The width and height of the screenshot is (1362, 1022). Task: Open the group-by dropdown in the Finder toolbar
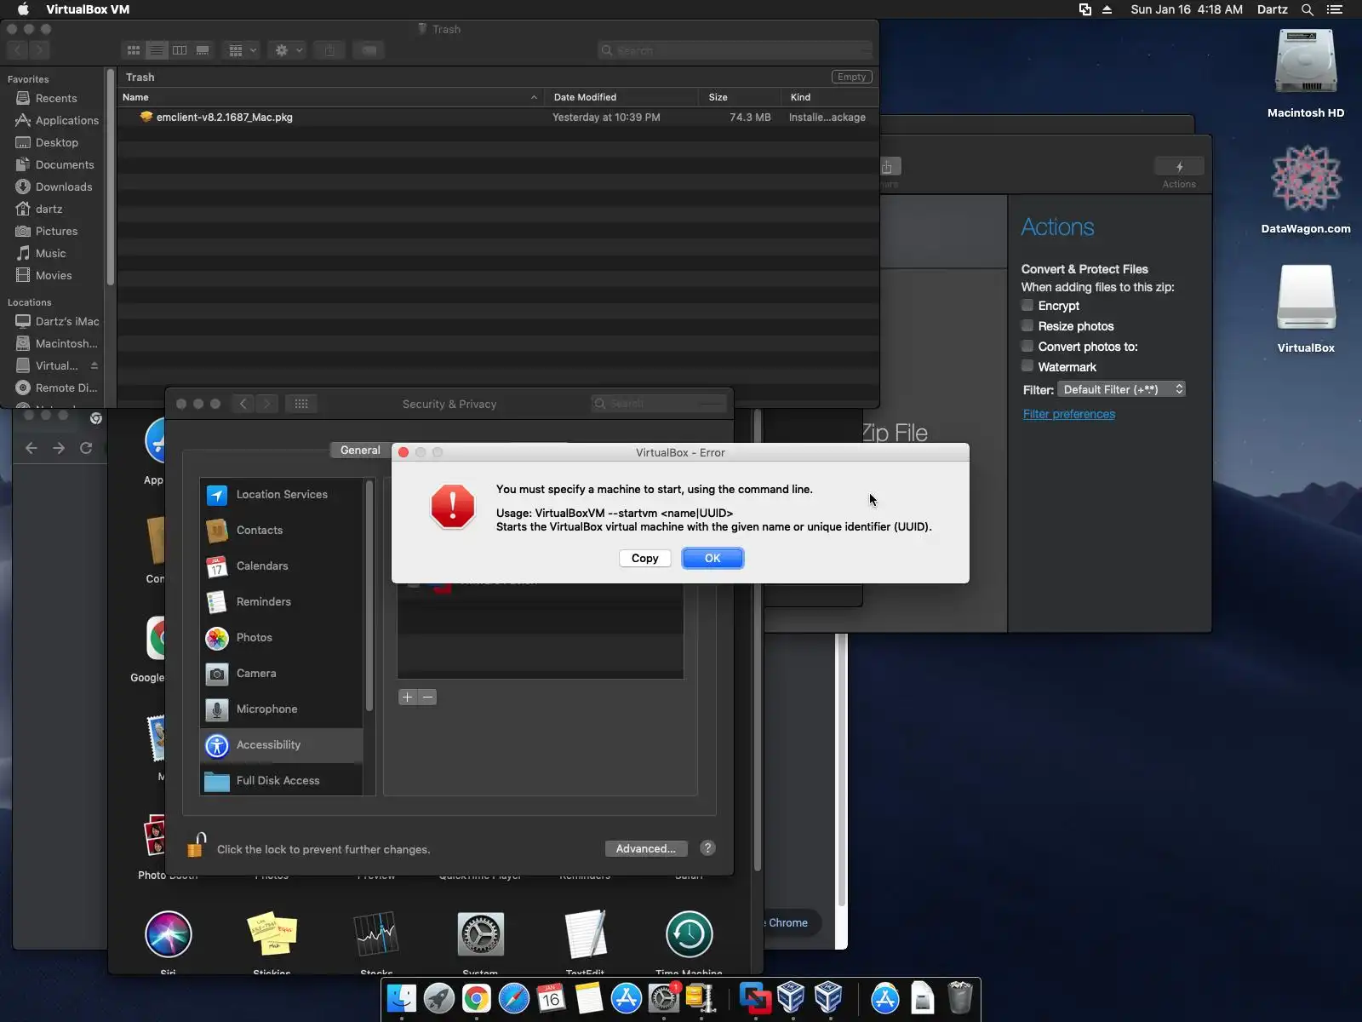click(x=242, y=50)
